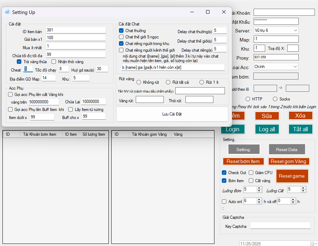Decrease Luồng Cắt value with down arrow
Screen dimensions: 318x246
303,191
